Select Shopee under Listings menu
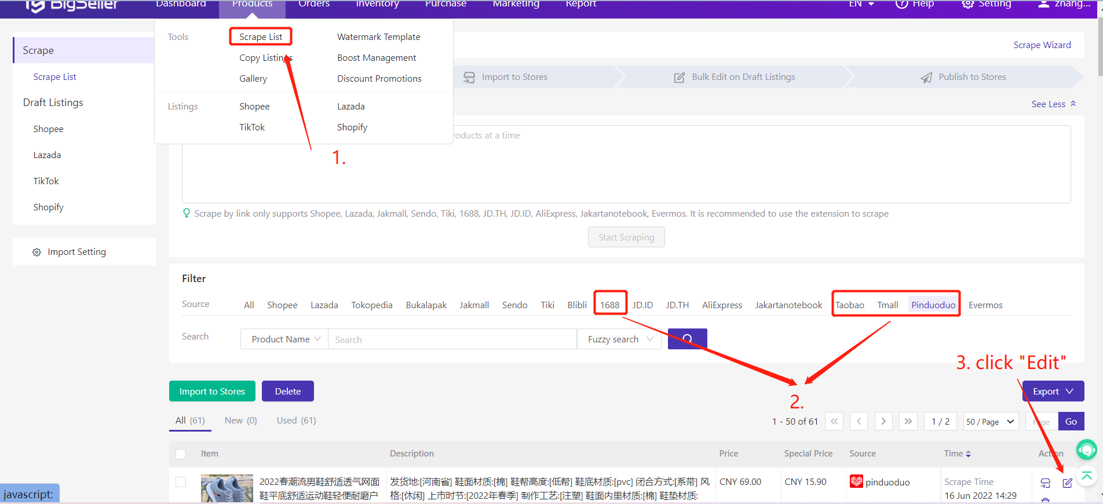Screen dimensions: 1103x504 (254, 107)
